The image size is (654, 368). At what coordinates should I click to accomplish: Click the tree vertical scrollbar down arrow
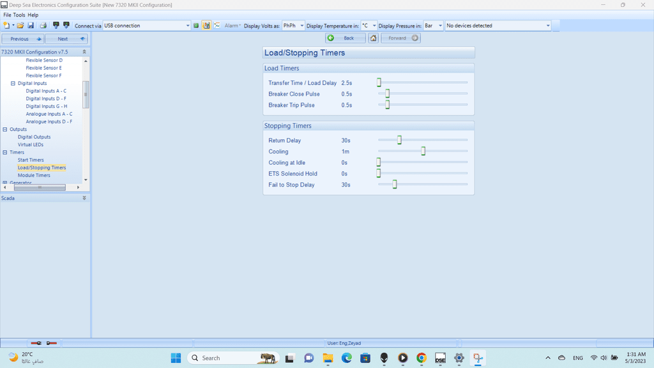click(x=86, y=180)
